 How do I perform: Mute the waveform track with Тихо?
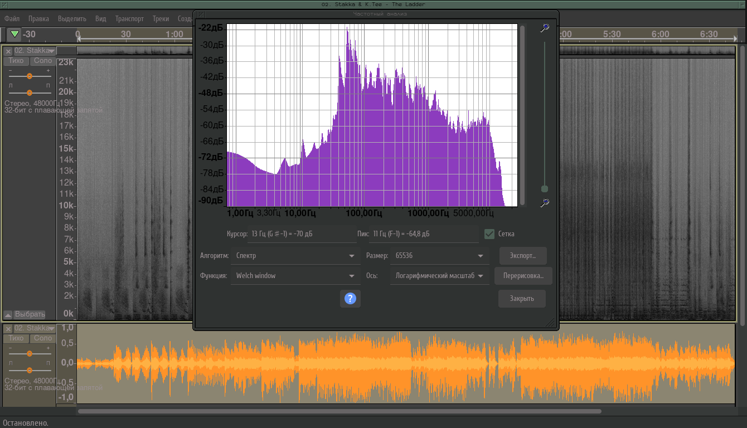point(16,338)
